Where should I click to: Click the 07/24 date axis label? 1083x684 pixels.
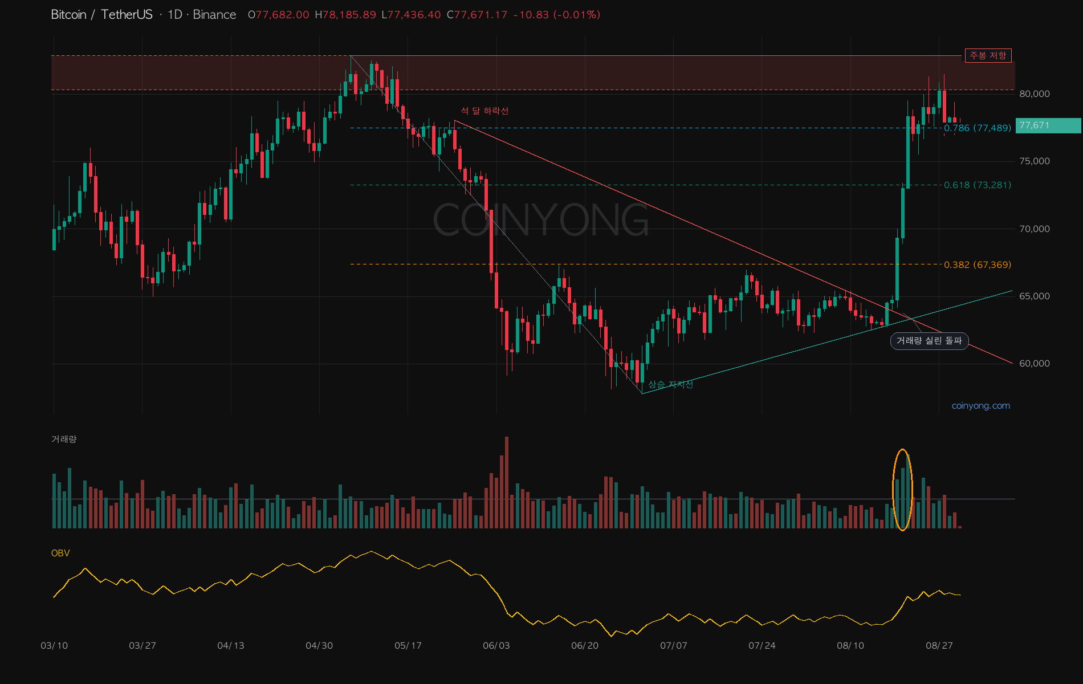point(762,646)
